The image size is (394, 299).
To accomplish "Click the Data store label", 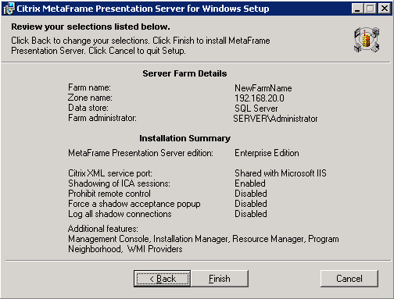I will 88,108.
